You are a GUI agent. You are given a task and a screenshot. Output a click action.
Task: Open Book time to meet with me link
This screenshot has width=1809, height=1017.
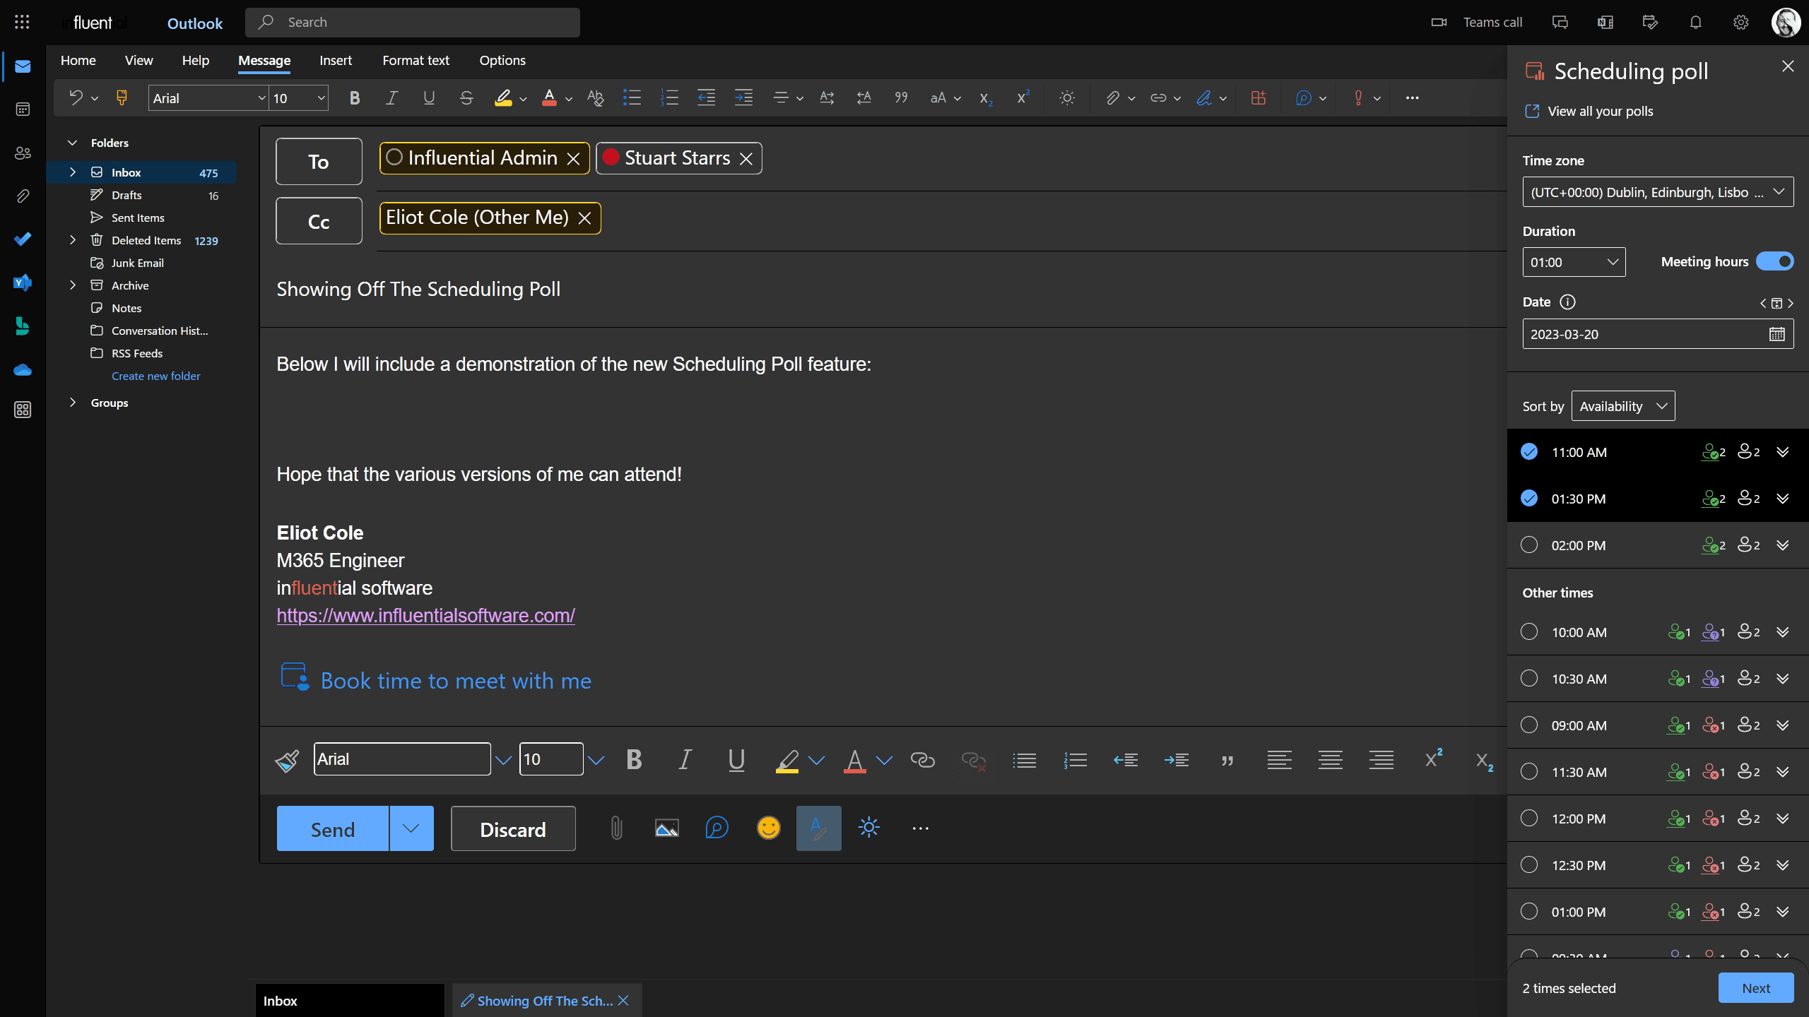tap(456, 681)
